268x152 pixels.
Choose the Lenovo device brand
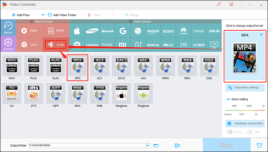[x=92, y=45]
